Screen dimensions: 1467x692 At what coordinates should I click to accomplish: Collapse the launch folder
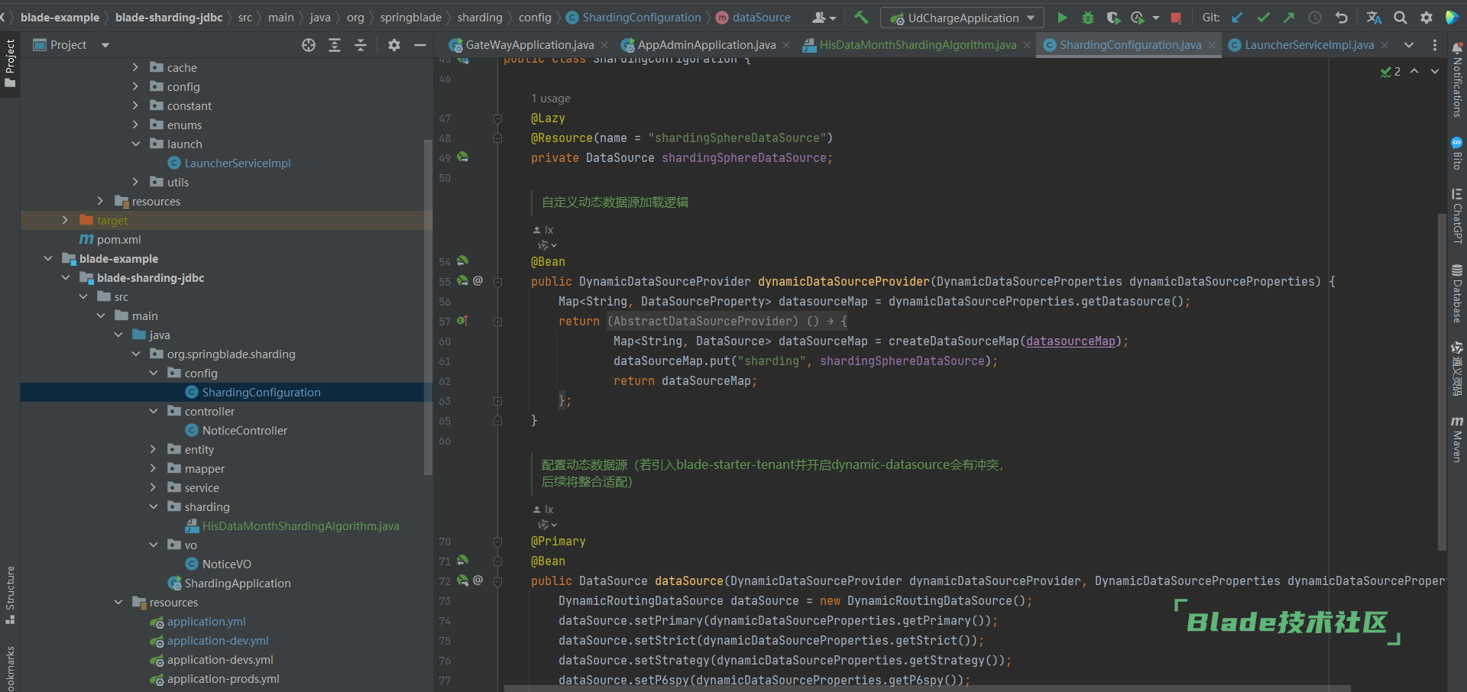pyautogui.click(x=135, y=144)
